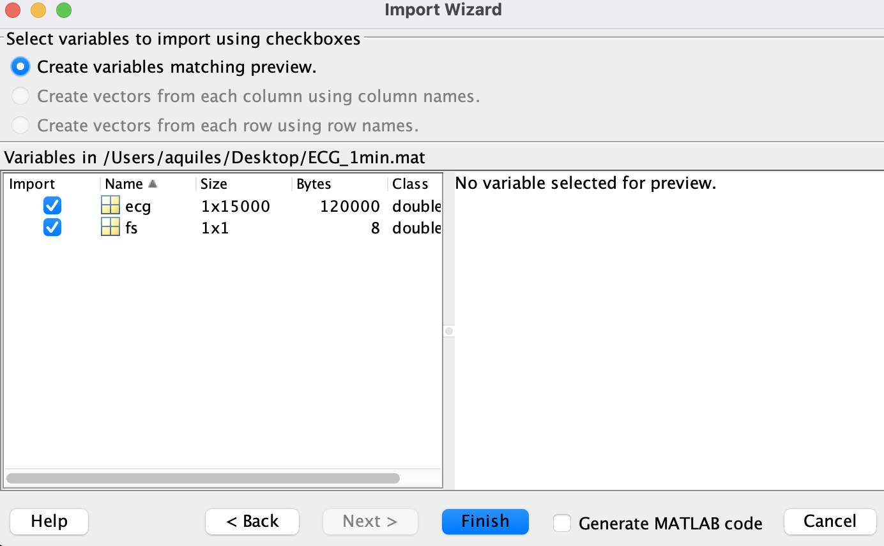This screenshot has height=546, width=884.
Task: Go back using the Back button
Action: pos(252,521)
